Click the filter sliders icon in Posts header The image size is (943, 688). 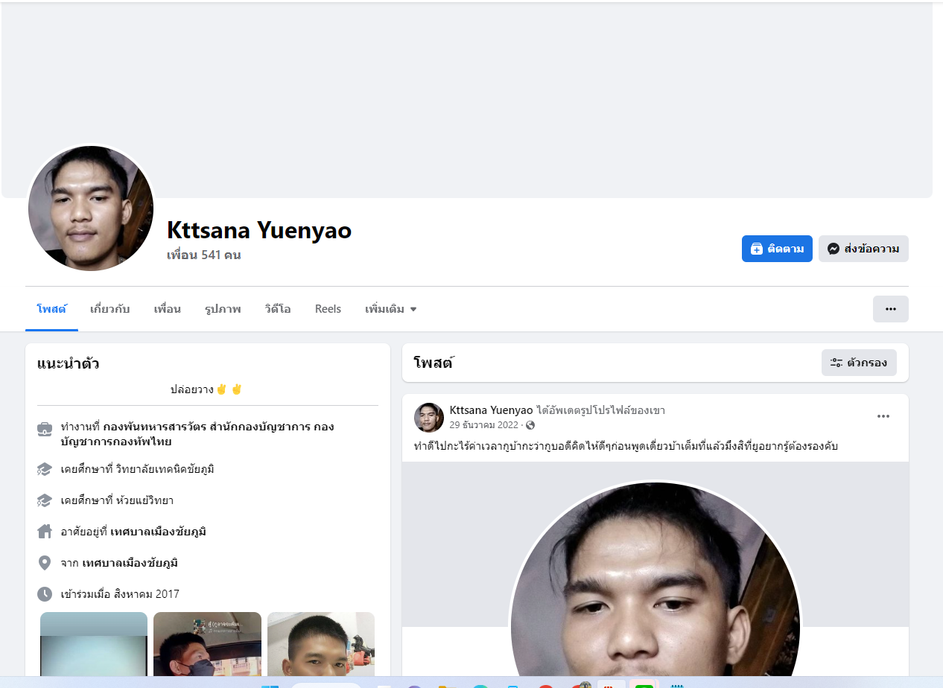click(836, 363)
